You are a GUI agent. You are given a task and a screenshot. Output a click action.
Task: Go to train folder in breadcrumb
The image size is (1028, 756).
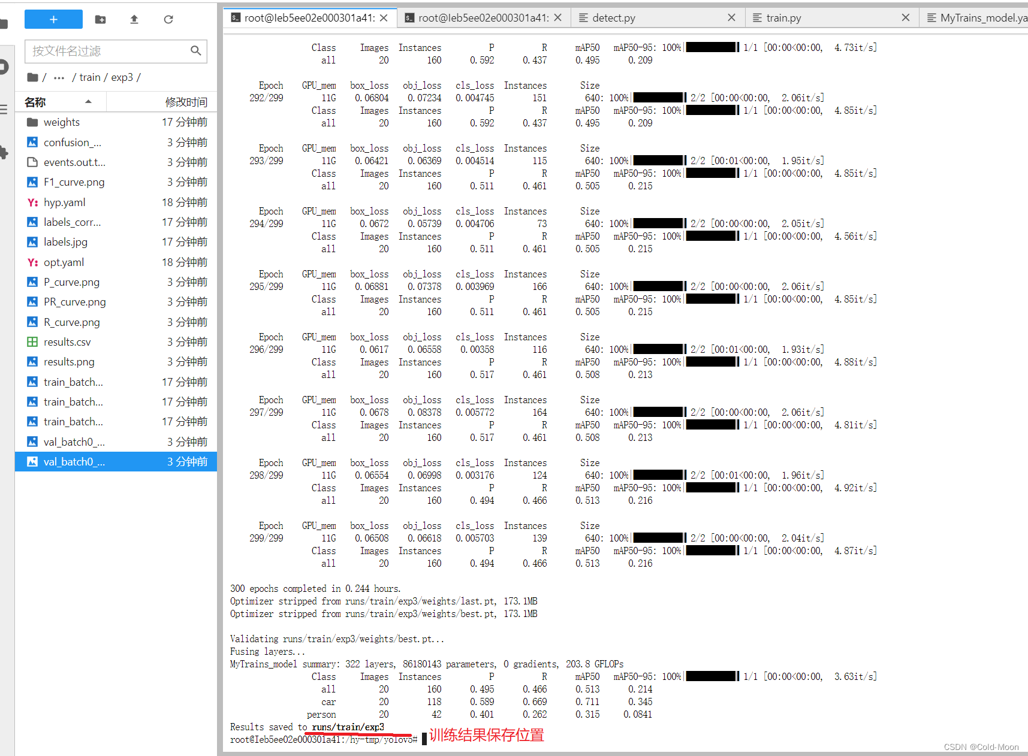point(90,77)
